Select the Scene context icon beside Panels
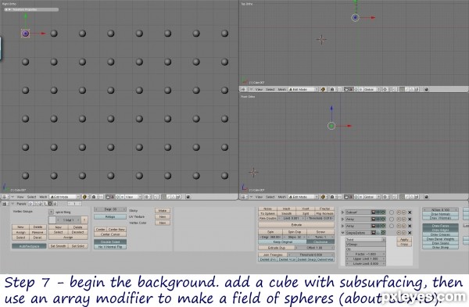 click(x=55, y=204)
